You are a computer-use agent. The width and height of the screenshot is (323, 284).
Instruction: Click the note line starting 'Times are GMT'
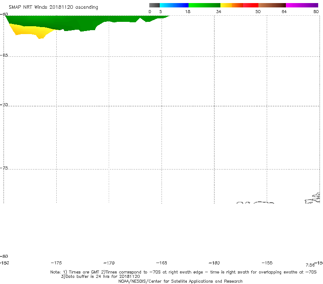[183, 272]
